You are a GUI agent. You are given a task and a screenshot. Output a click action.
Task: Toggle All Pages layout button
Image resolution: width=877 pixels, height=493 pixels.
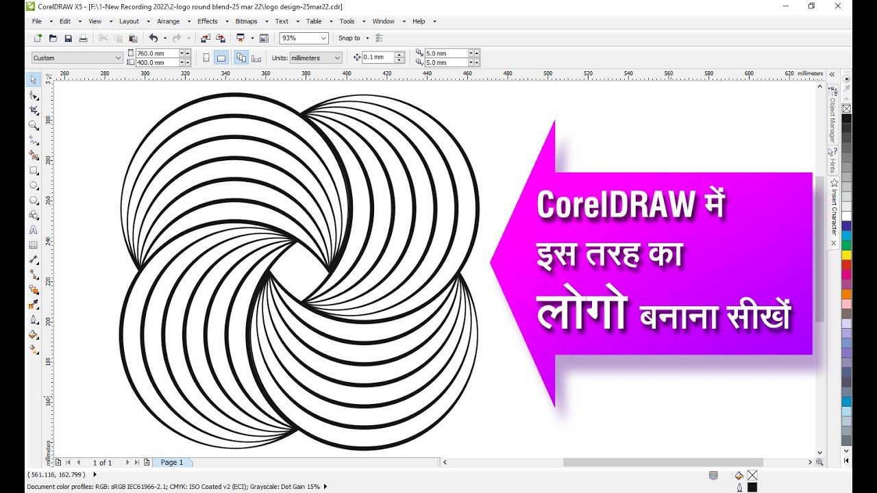click(x=241, y=58)
